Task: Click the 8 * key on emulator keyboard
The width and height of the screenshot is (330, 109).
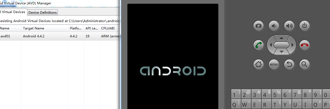Action: pyautogui.click(x=307, y=94)
